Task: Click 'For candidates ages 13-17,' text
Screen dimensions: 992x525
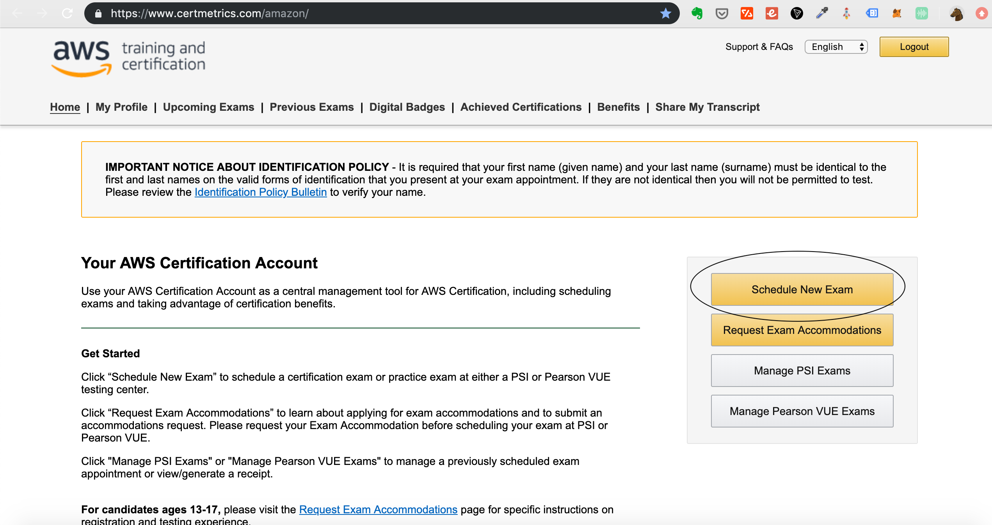Action: 151,509
